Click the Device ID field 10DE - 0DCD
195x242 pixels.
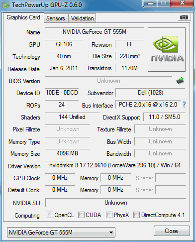[62, 93]
